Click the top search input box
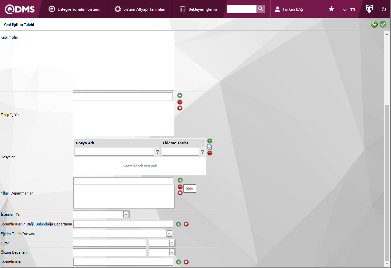This screenshot has height=268, width=391. pos(242,9)
